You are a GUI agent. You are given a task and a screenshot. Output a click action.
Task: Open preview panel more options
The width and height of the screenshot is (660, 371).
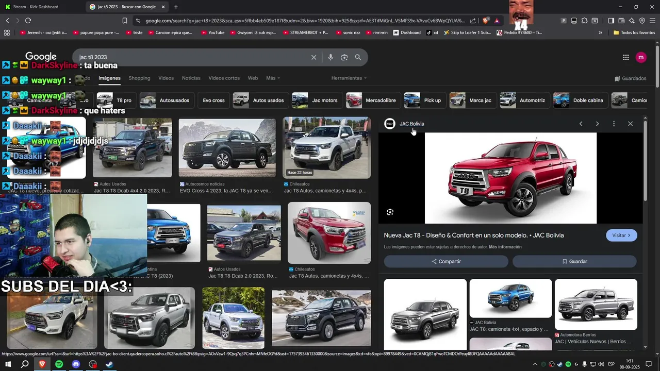click(614, 124)
